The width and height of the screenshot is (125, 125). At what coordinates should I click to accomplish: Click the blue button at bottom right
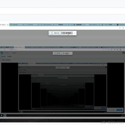pyautogui.click(x=119, y=110)
